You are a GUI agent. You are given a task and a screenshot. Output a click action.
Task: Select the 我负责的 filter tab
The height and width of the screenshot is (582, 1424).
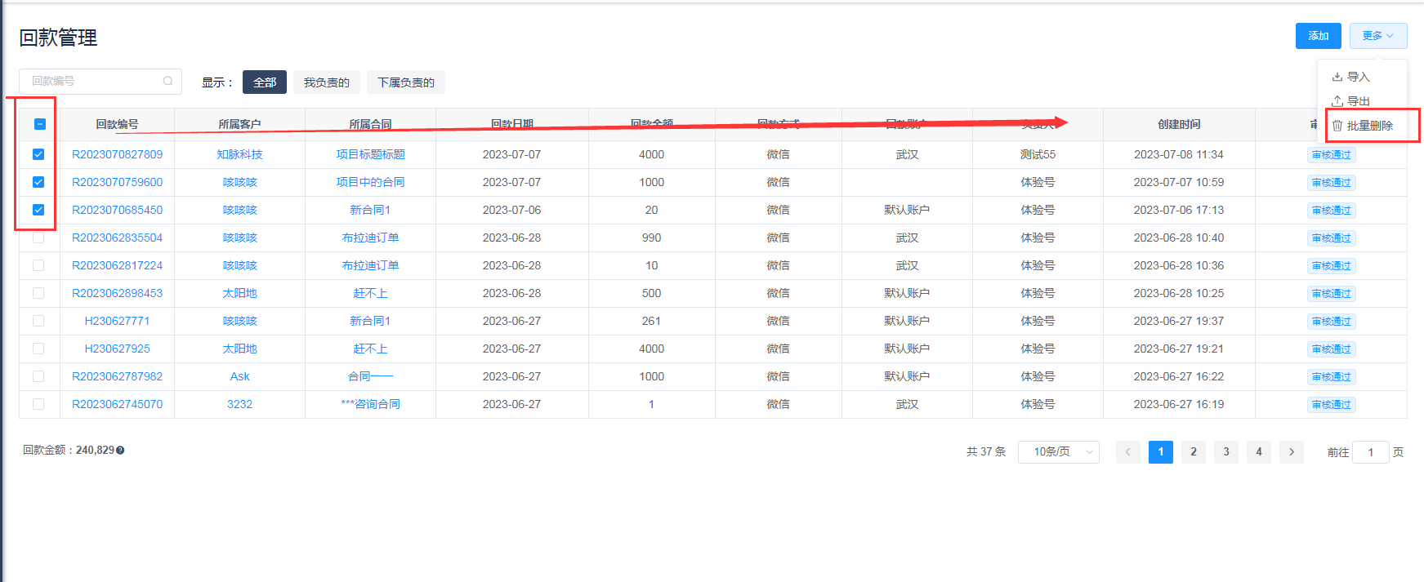coord(326,82)
